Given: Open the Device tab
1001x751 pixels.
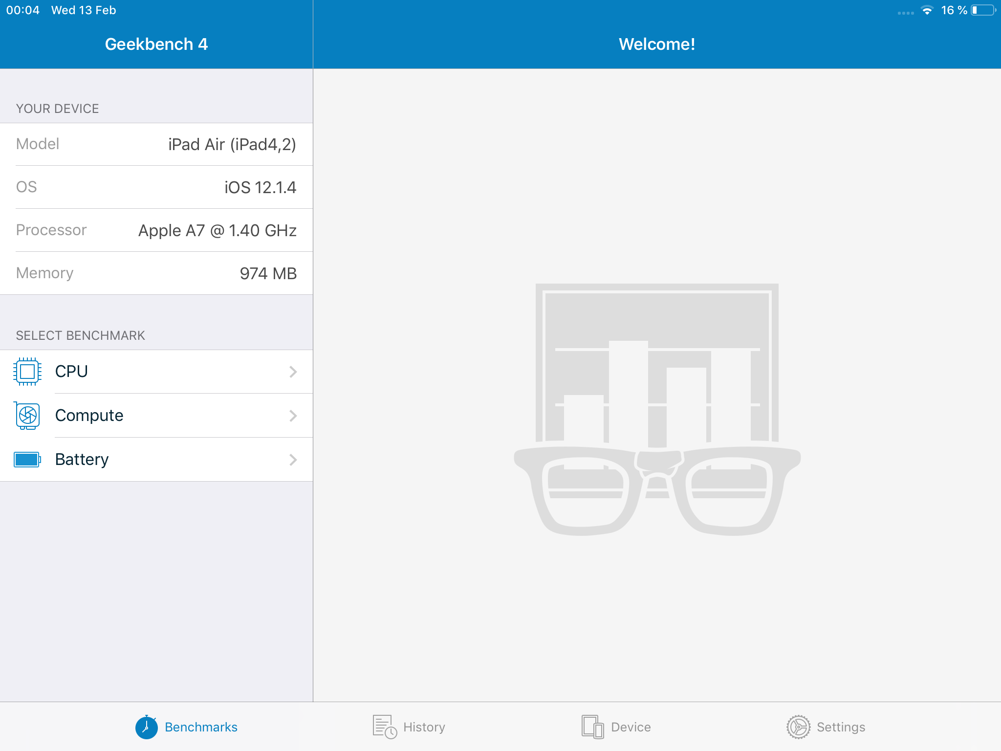Looking at the screenshot, I should point(616,727).
